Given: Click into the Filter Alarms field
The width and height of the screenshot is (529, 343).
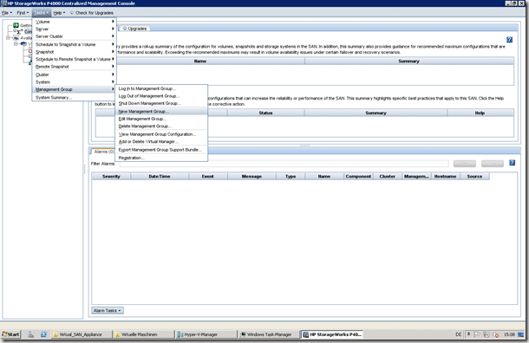Looking at the screenshot, I should tap(284, 164).
